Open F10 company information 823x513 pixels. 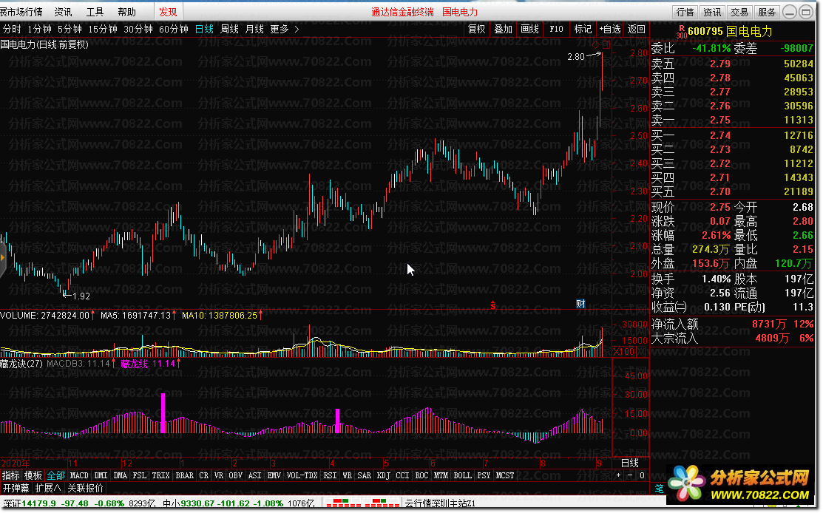click(x=556, y=30)
